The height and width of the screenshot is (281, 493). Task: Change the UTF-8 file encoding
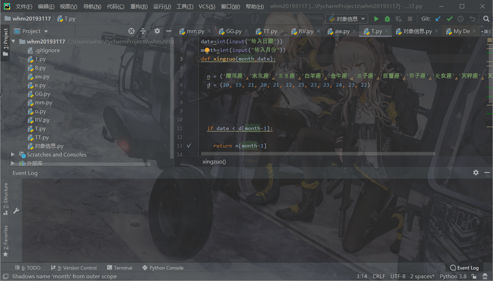click(398, 276)
